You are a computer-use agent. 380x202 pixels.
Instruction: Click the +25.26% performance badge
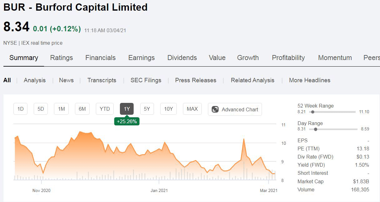(x=127, y=121)
